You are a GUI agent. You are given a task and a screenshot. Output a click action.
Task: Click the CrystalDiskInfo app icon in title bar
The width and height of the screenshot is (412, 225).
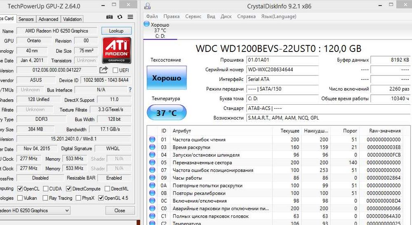pos(147,6)
